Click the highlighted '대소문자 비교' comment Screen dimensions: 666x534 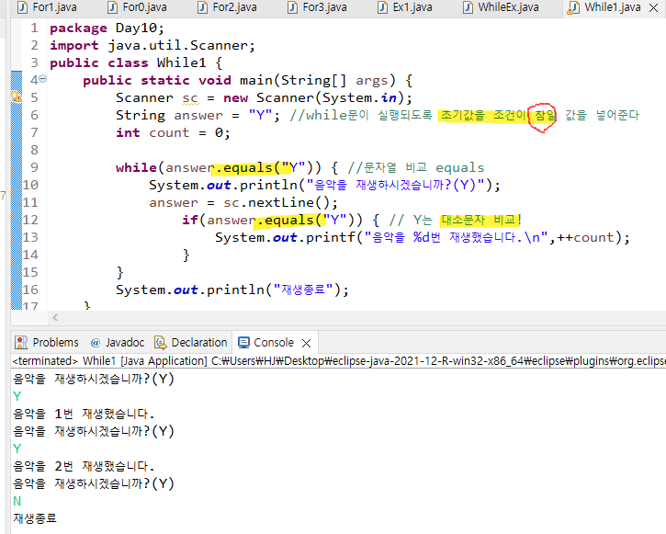click(x=479, y=220)
